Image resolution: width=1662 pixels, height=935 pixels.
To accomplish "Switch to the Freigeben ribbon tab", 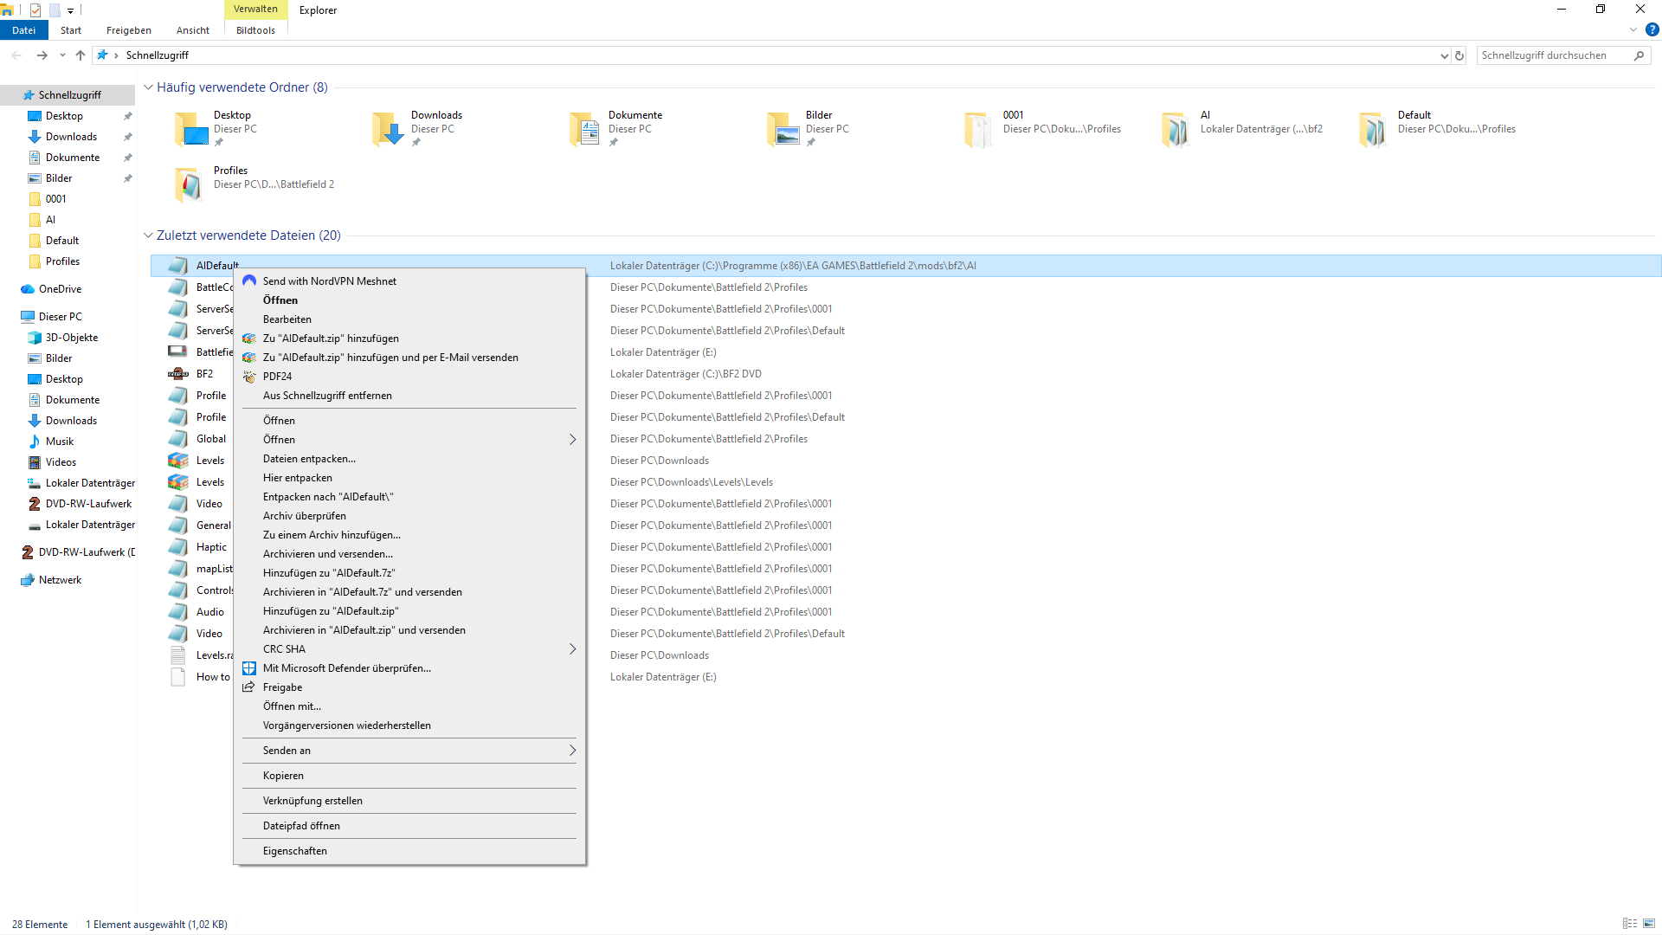I will (x=129, y=30).
